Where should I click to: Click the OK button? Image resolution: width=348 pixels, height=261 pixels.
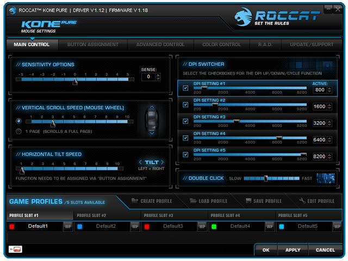coord(266,250)
